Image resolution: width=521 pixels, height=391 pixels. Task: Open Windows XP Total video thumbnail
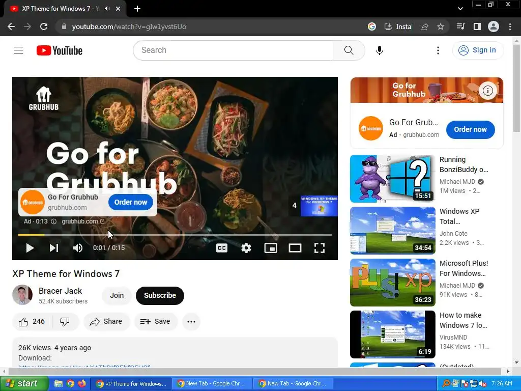pyautogui.click(x=392, y=231)
